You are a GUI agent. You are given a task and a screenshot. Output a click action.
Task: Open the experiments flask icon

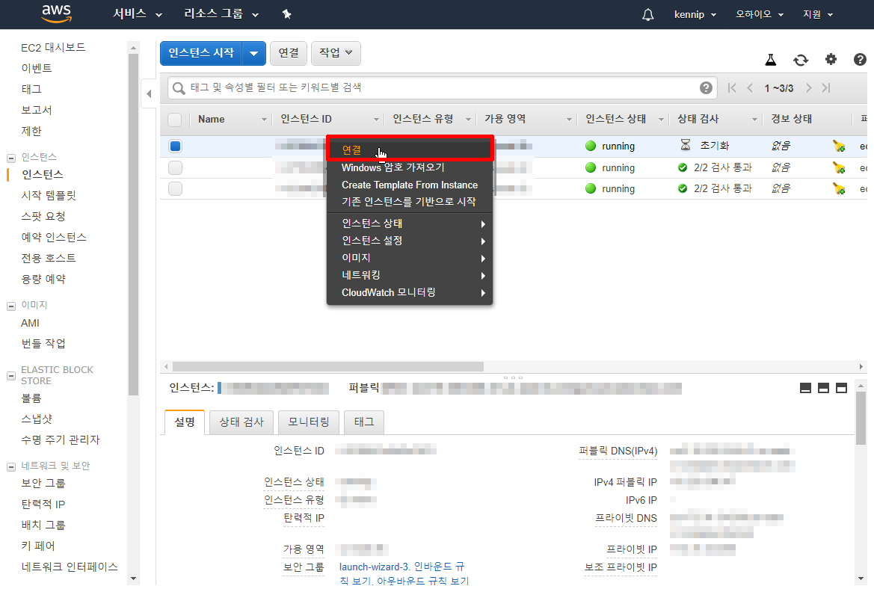click(x=770, y=60)
